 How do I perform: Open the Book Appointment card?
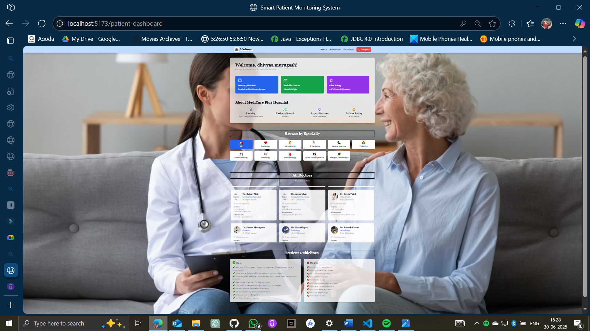click(257, 85)
